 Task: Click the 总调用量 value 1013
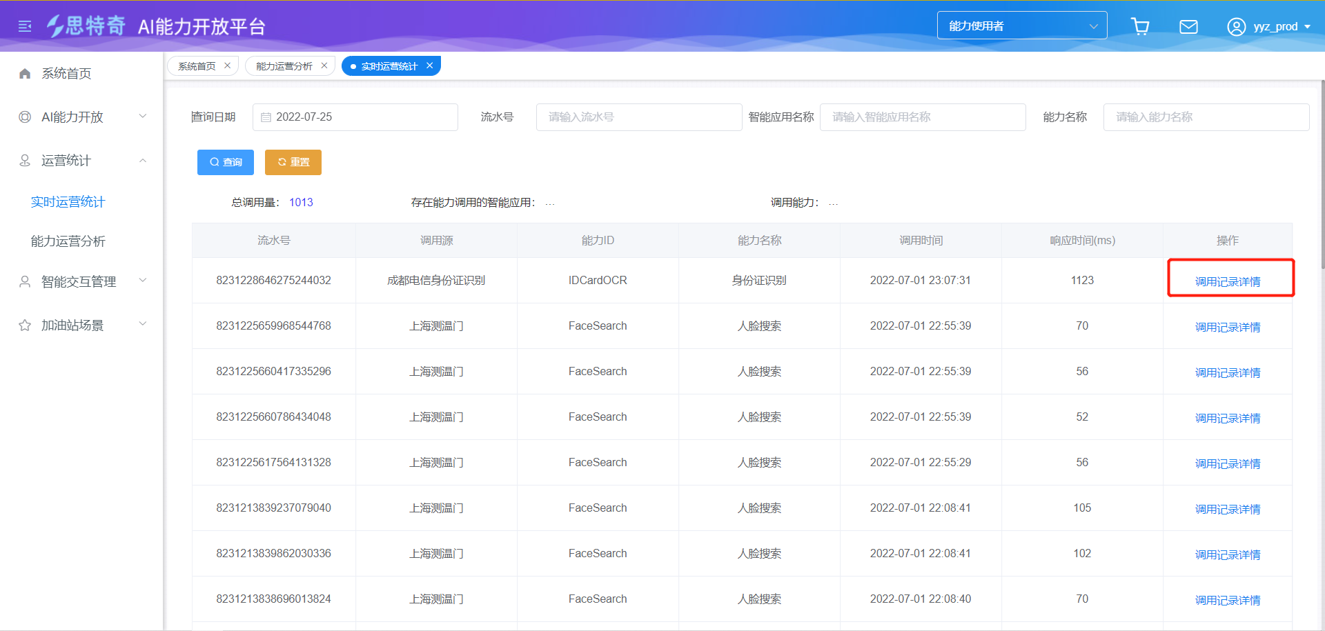click(x=301, y=202)
